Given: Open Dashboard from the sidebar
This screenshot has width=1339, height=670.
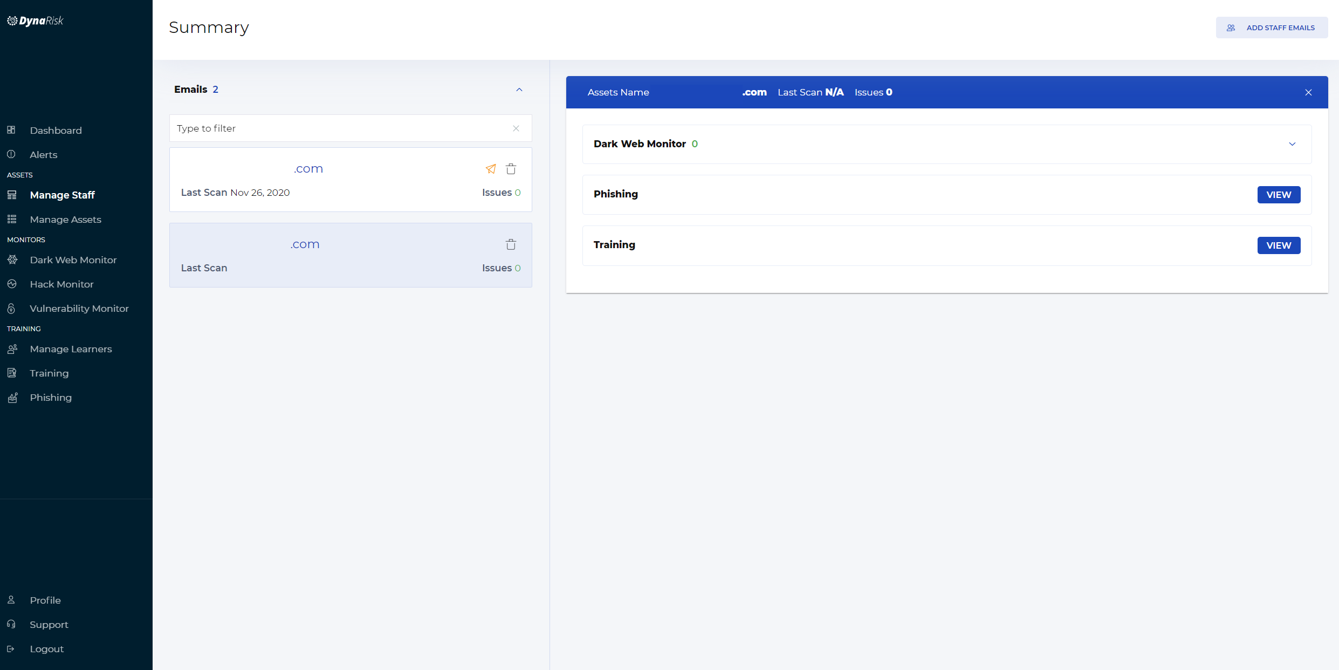Looking at the screenshot, I should (56, 131).
